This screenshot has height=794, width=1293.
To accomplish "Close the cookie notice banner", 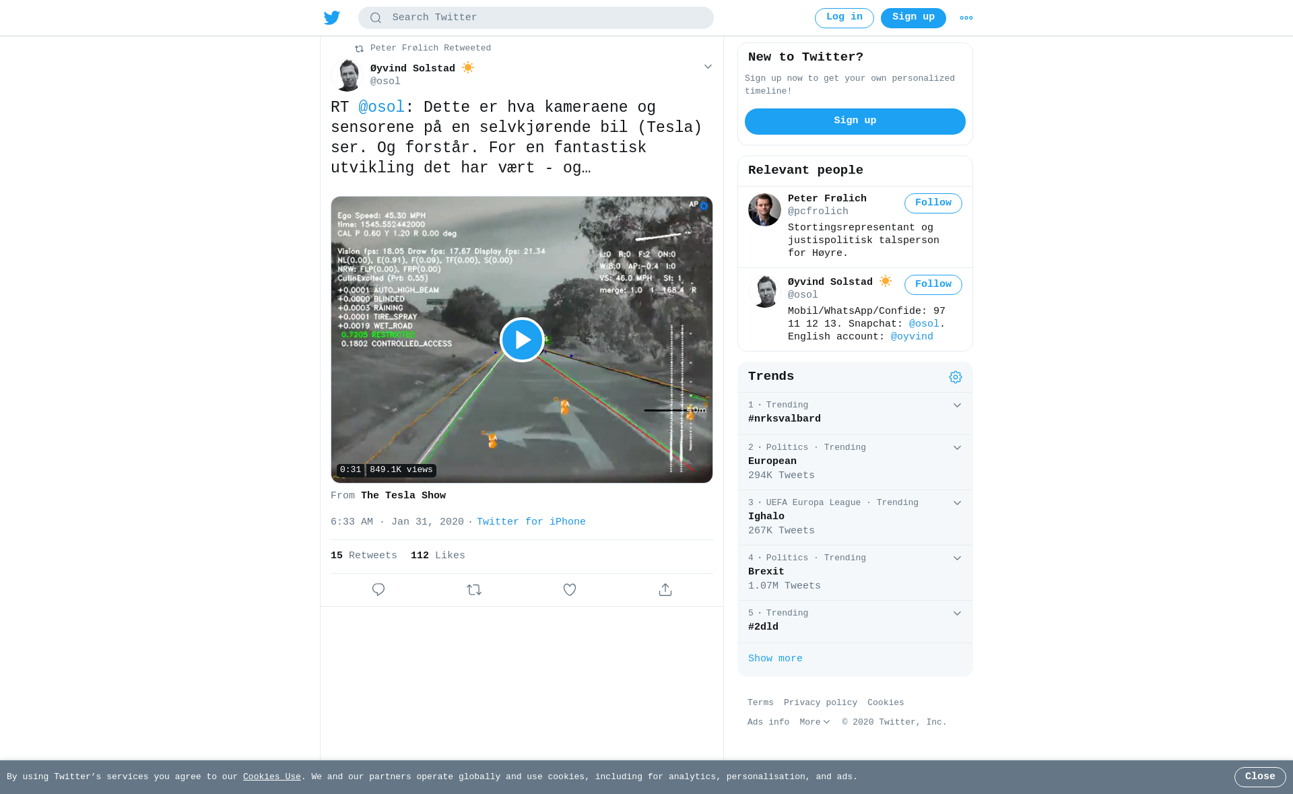I will tap(1260, 777).
